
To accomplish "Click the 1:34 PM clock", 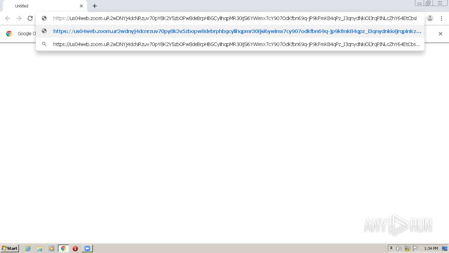I will pos(431,248).
